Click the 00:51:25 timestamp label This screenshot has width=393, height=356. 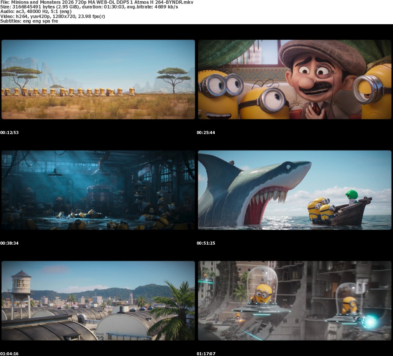[x=206, y=243]
